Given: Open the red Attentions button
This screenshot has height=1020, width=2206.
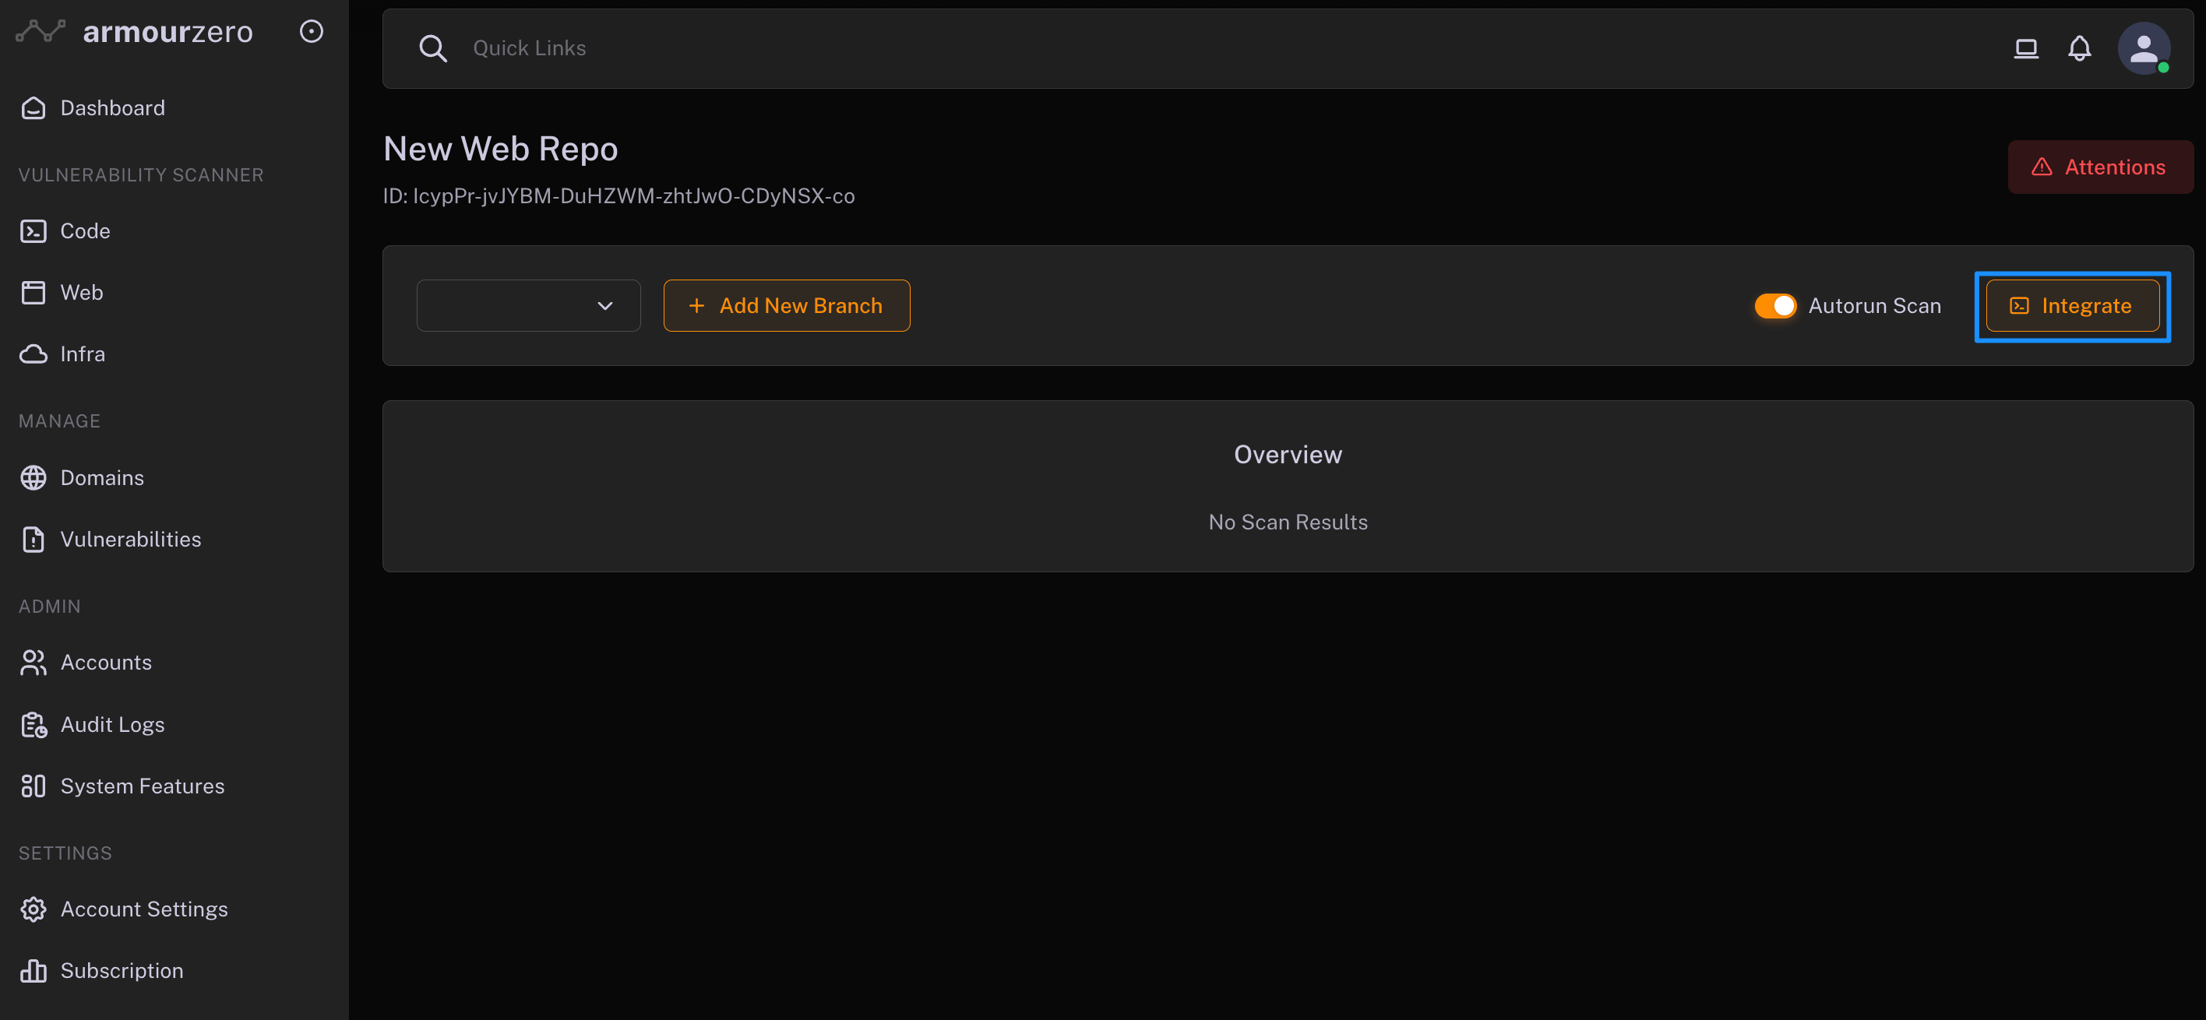Looking at the screenshot, I should (x=2099, y=167).
